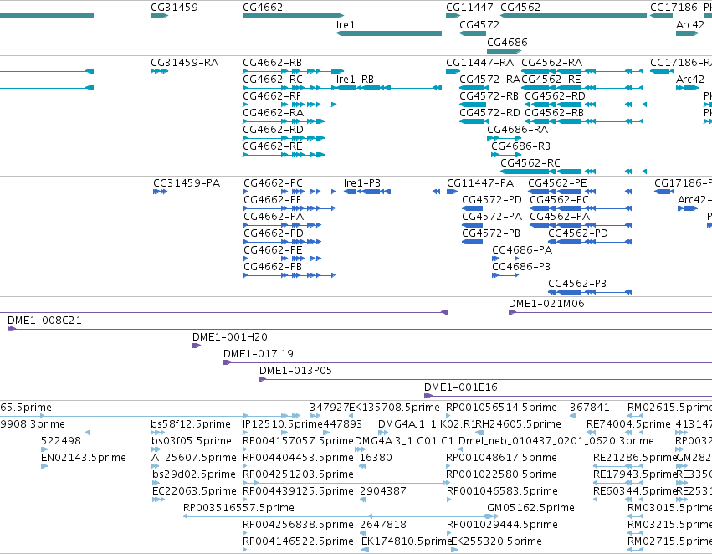Select protein CG4662-PB label
The width and height of the screenshot is (712, 554).
pyautogui.click(x=273, y=267)
